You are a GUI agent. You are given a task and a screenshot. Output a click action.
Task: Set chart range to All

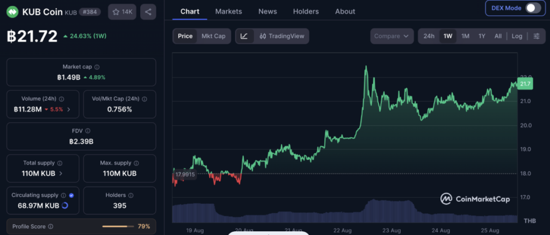pyautogui.click(x=498, y=36)
